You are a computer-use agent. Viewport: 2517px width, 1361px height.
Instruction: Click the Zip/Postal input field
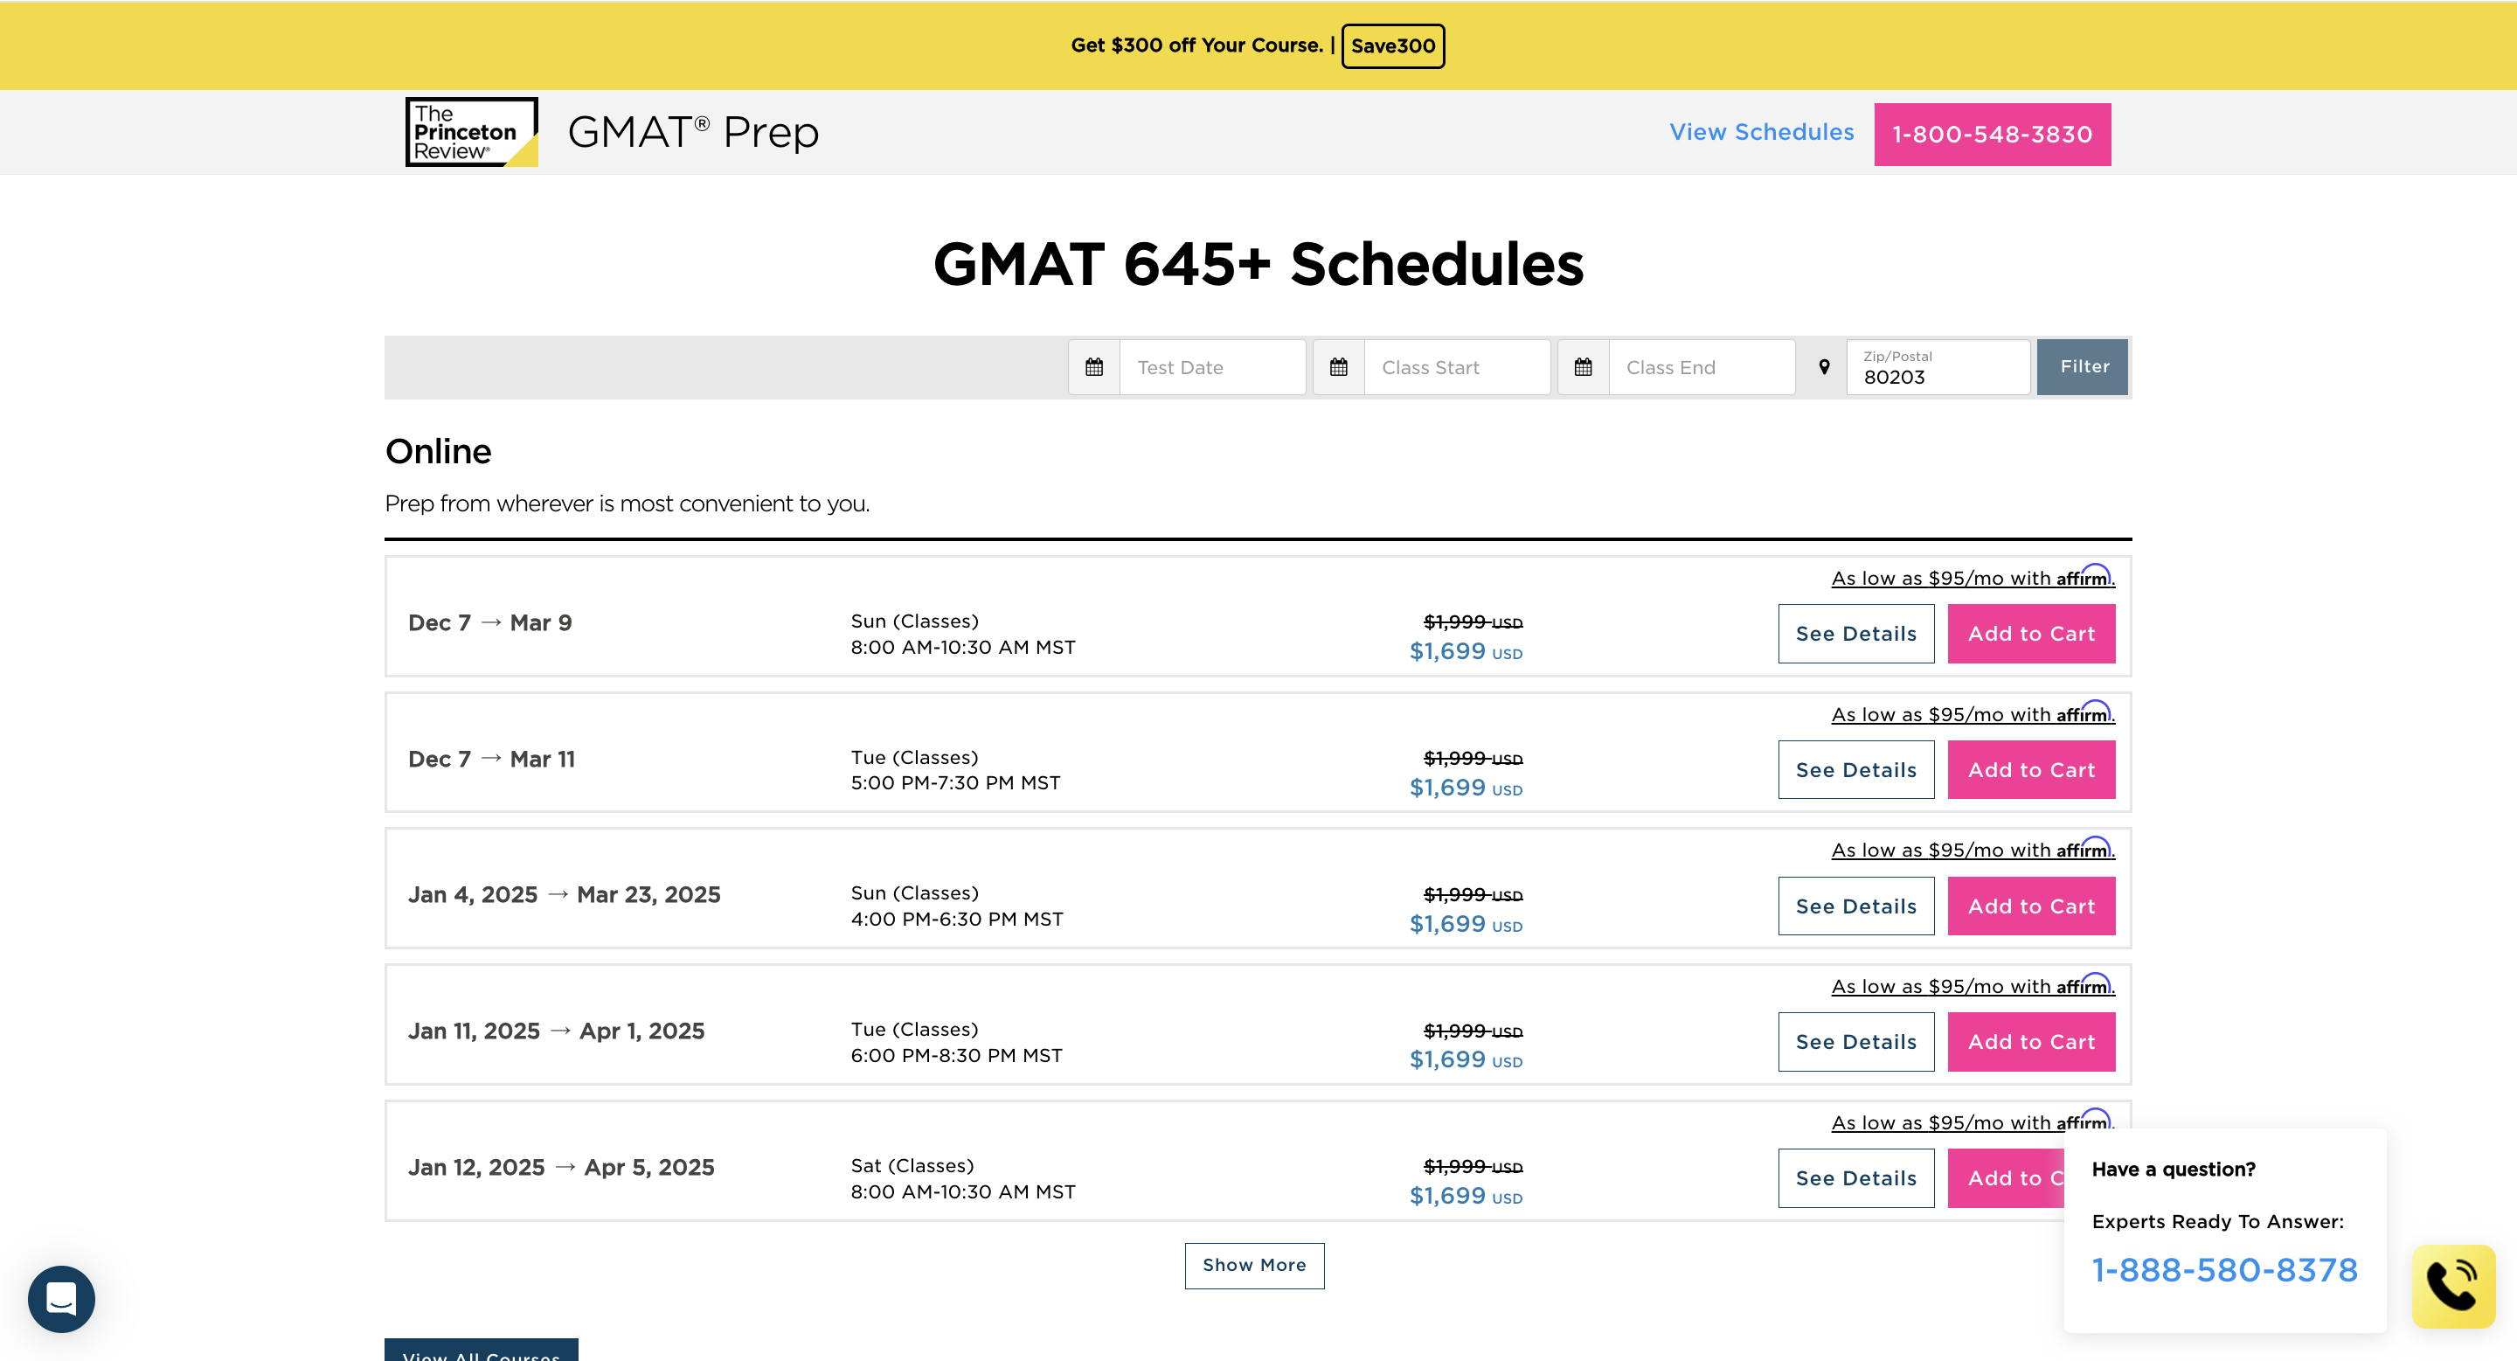(x=1937, y=370)
